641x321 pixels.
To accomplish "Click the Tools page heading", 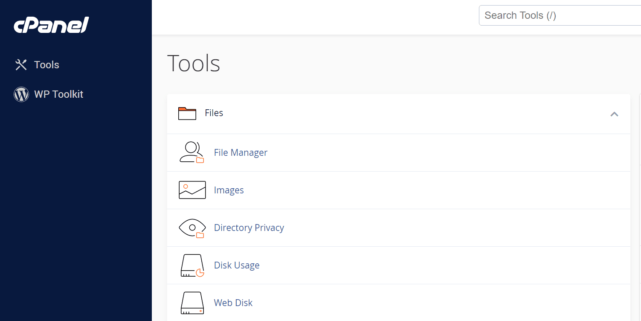I will tap(194, 63).
